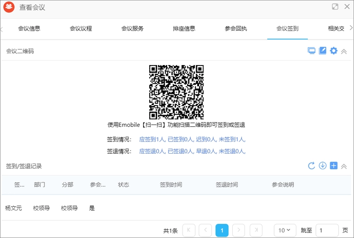
Task: Click the download records arrow icon
Action: pyautogui.click(x=323, y=166)
